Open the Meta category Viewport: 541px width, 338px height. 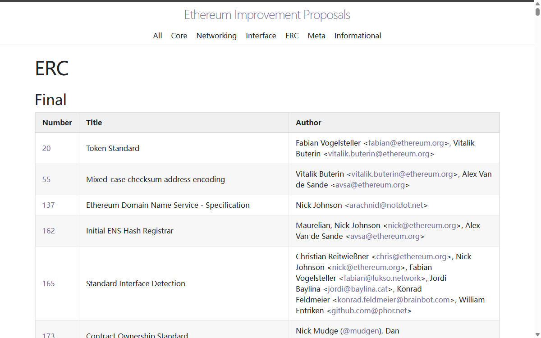pos(316,36)
